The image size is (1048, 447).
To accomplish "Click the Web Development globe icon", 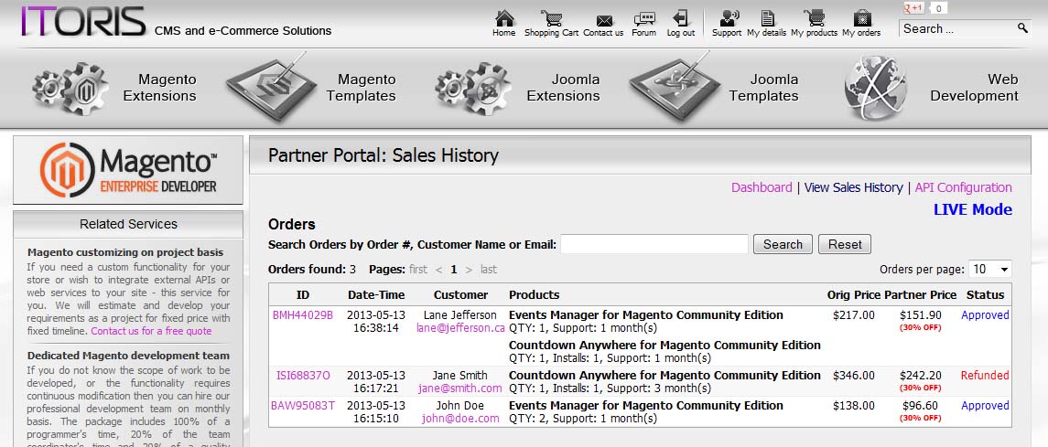I will (876, 88).
